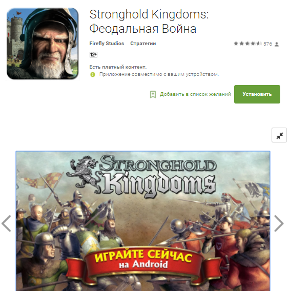The image size is (290, 291).
Task: Click the lion emblem in the screenshot
Action: (84, 175)
